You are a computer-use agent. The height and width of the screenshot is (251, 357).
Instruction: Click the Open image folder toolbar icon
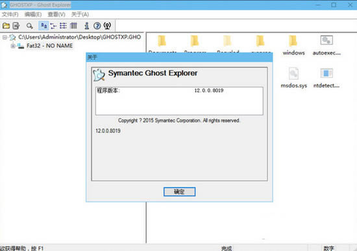(x=6, y=26)
